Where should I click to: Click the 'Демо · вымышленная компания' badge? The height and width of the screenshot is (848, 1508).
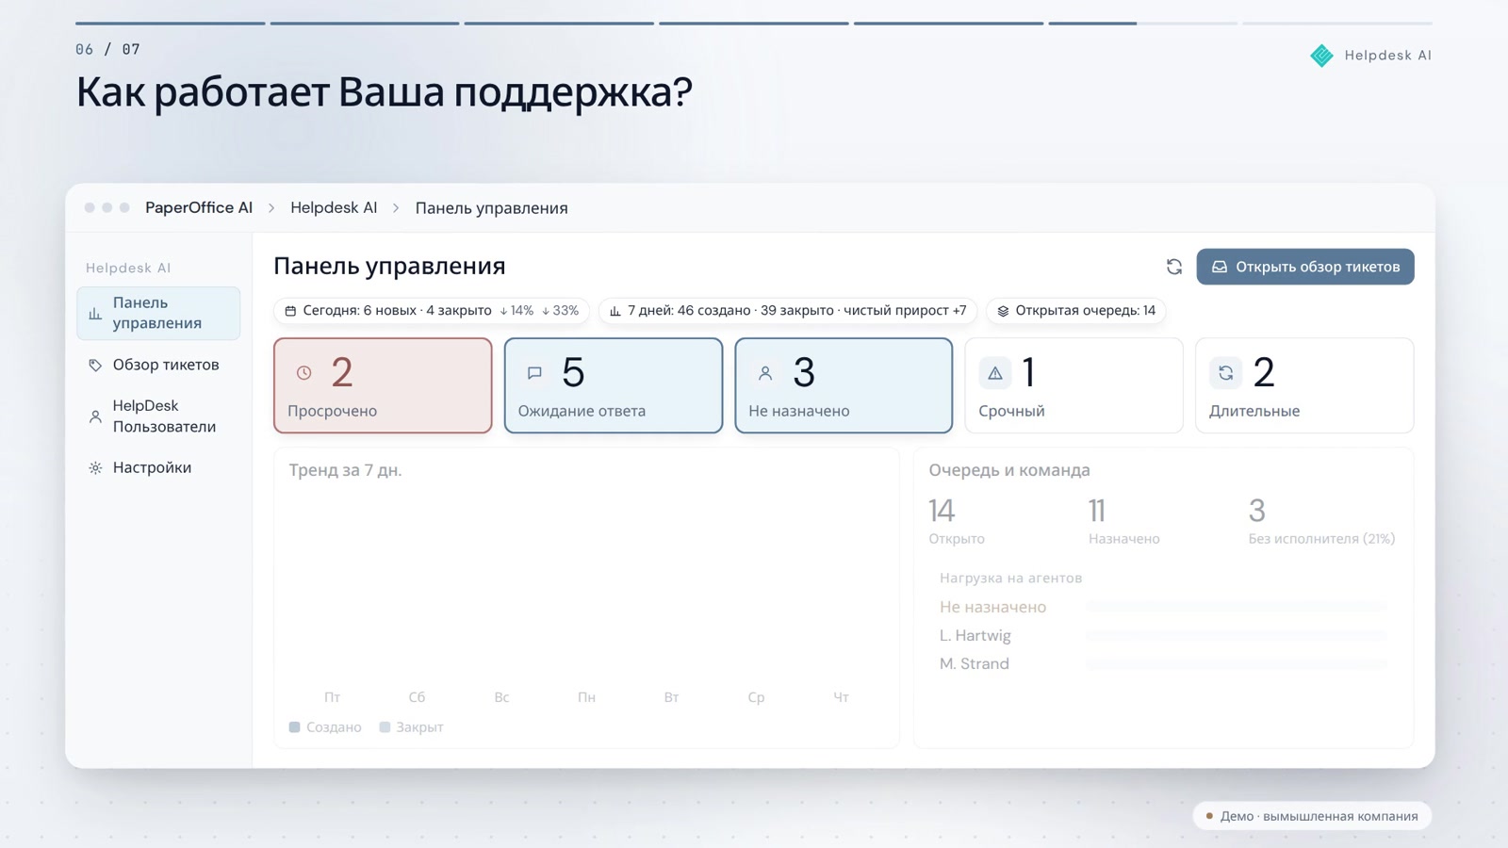1312,816
